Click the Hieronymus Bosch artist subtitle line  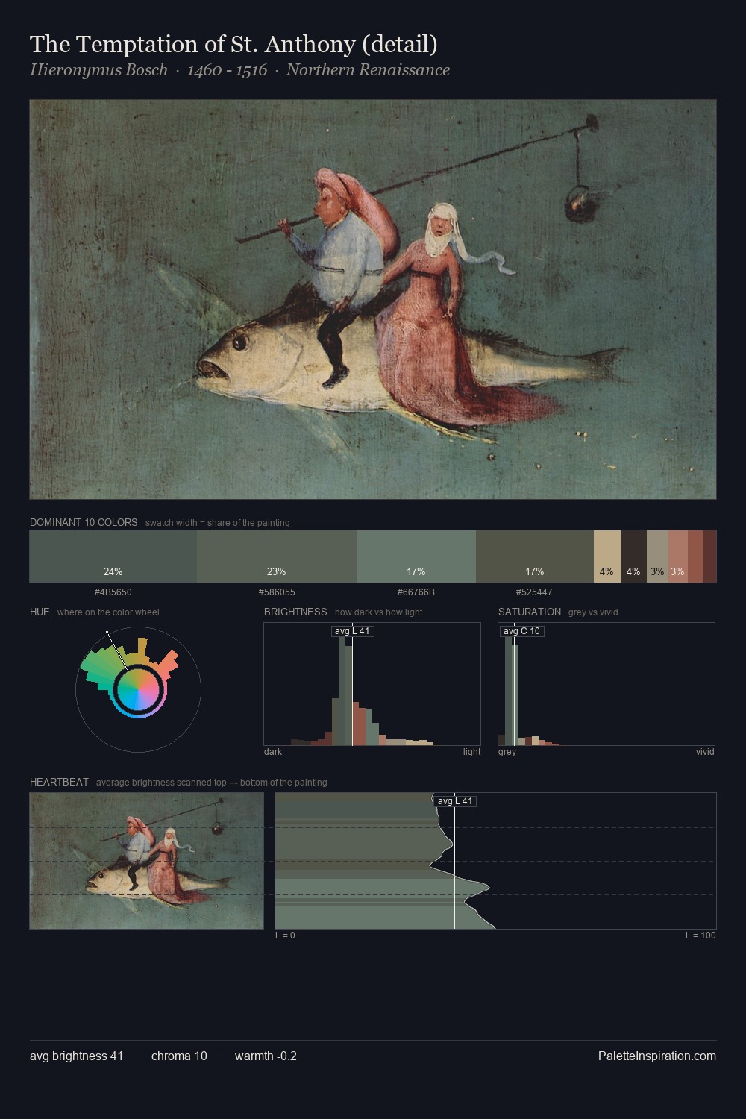click(x=239, y=70)
